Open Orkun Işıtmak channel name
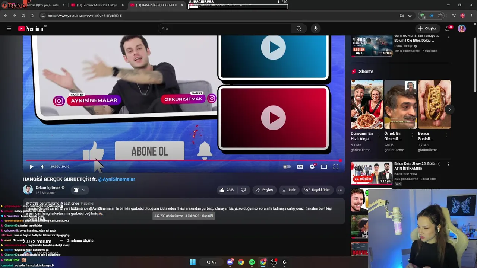Image resolution: width=477 pixels, height=268 pixels. point(48,188)
